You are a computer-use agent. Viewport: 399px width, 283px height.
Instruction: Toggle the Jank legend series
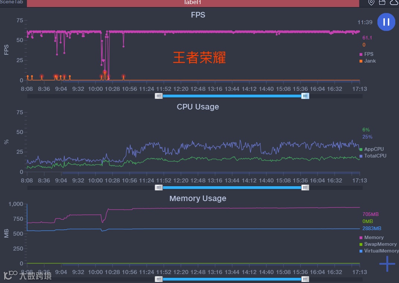pos(367,61)
